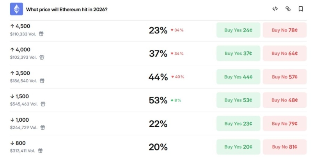Open the embed code icon
Screen dimensions: 312x159
pyautogui.click(x=275, y=9)
